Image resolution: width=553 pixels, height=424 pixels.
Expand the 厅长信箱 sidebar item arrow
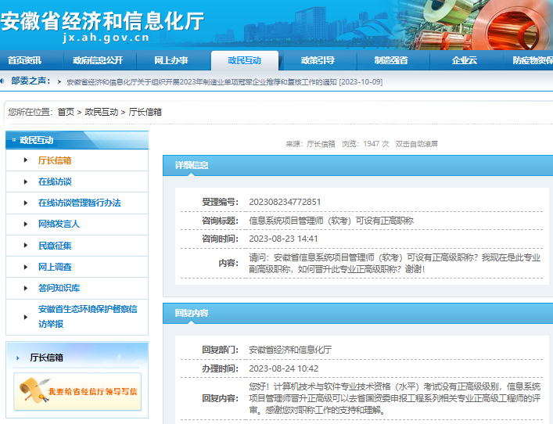point(27,160)
